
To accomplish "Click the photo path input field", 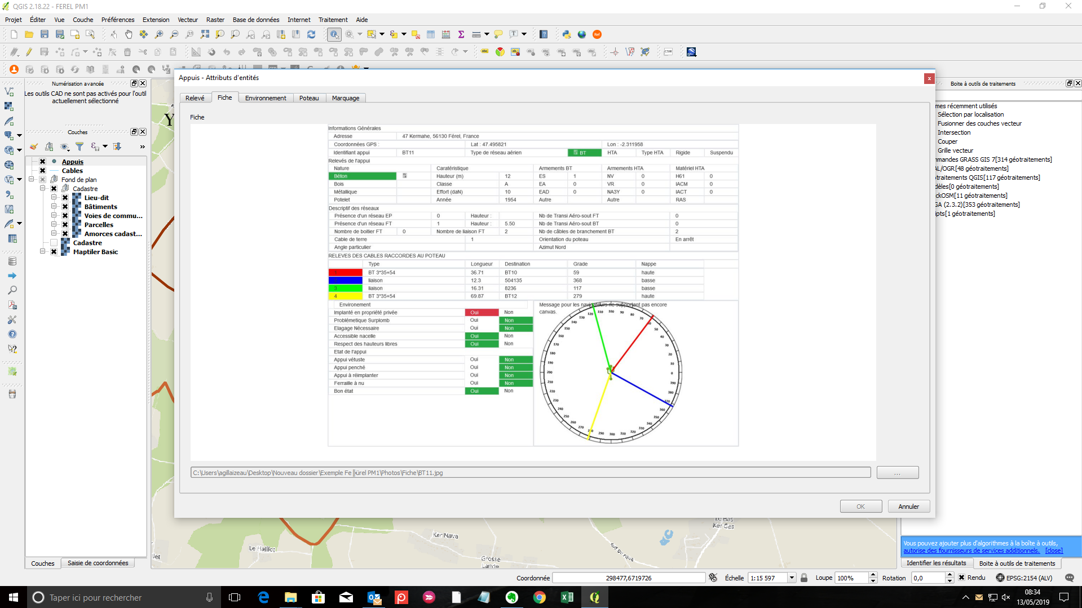I will coord(530,472).
